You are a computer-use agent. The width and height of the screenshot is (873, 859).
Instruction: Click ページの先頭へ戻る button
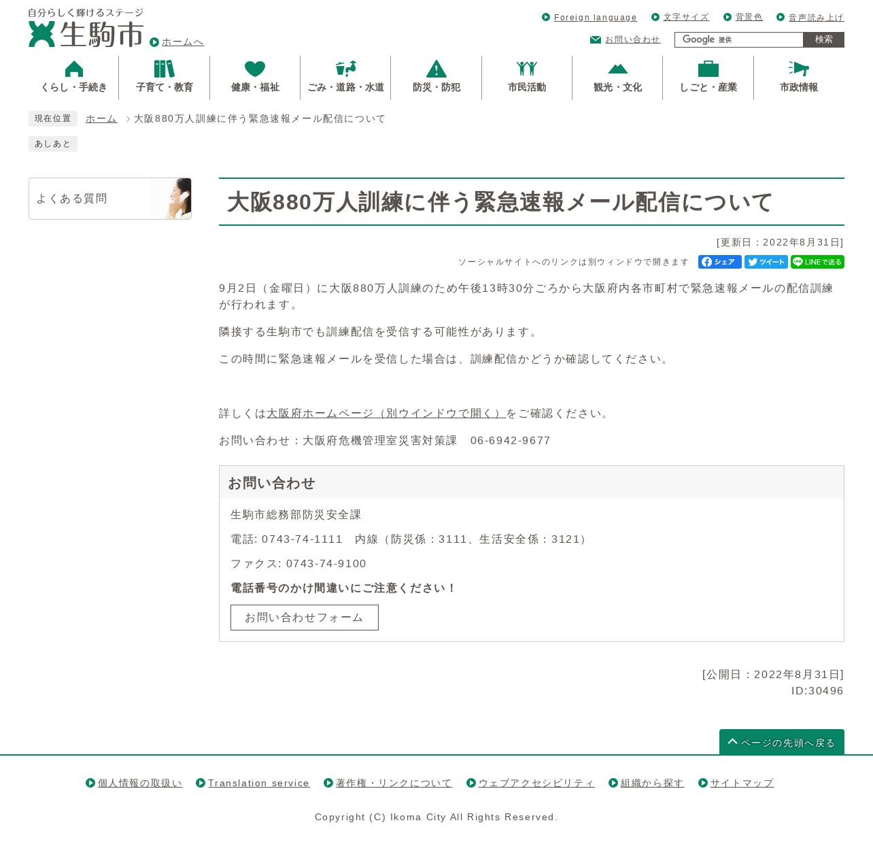click(782, 742)
